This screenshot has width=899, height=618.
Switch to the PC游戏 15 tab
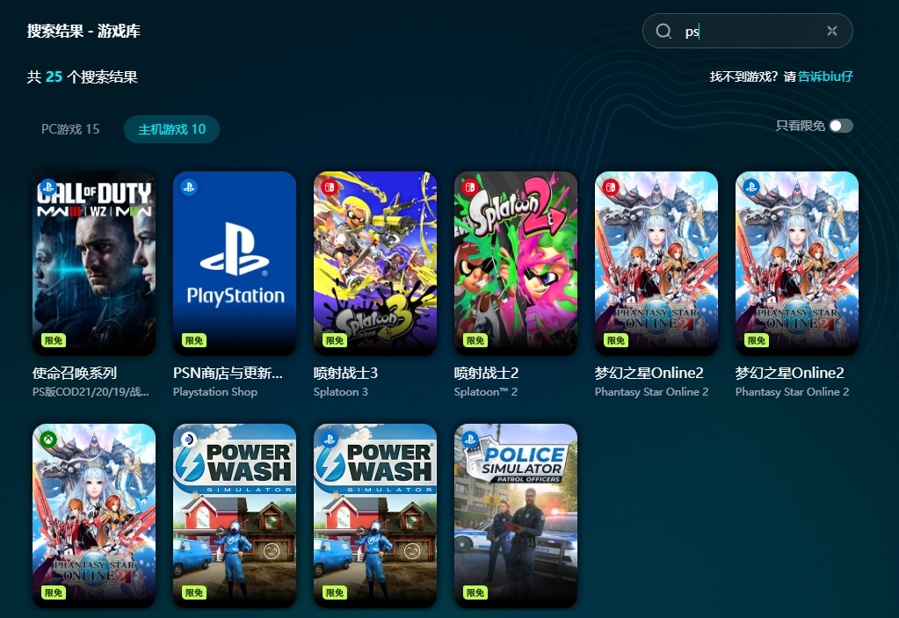70,129
